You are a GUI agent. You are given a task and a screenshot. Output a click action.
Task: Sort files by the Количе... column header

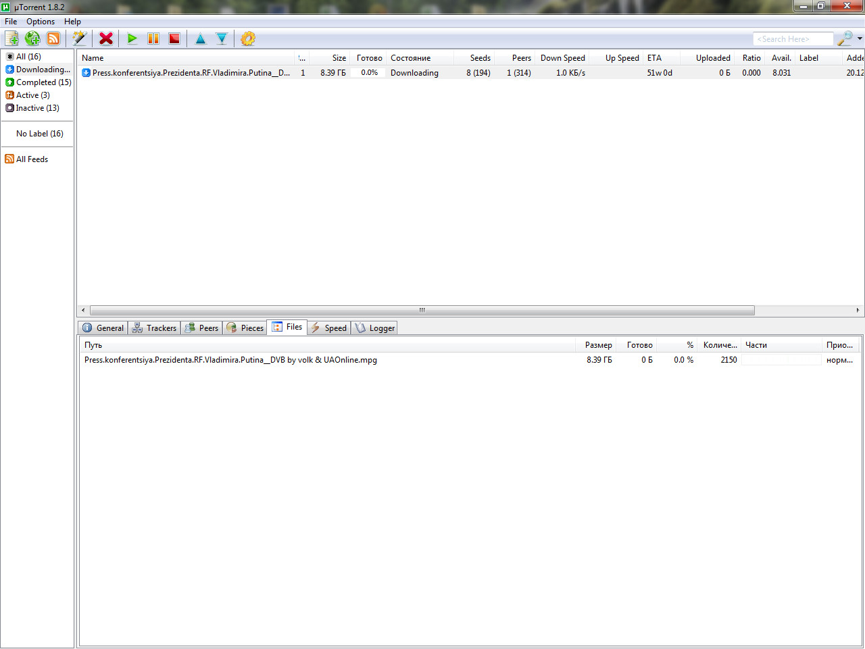[x=719, y=345]
